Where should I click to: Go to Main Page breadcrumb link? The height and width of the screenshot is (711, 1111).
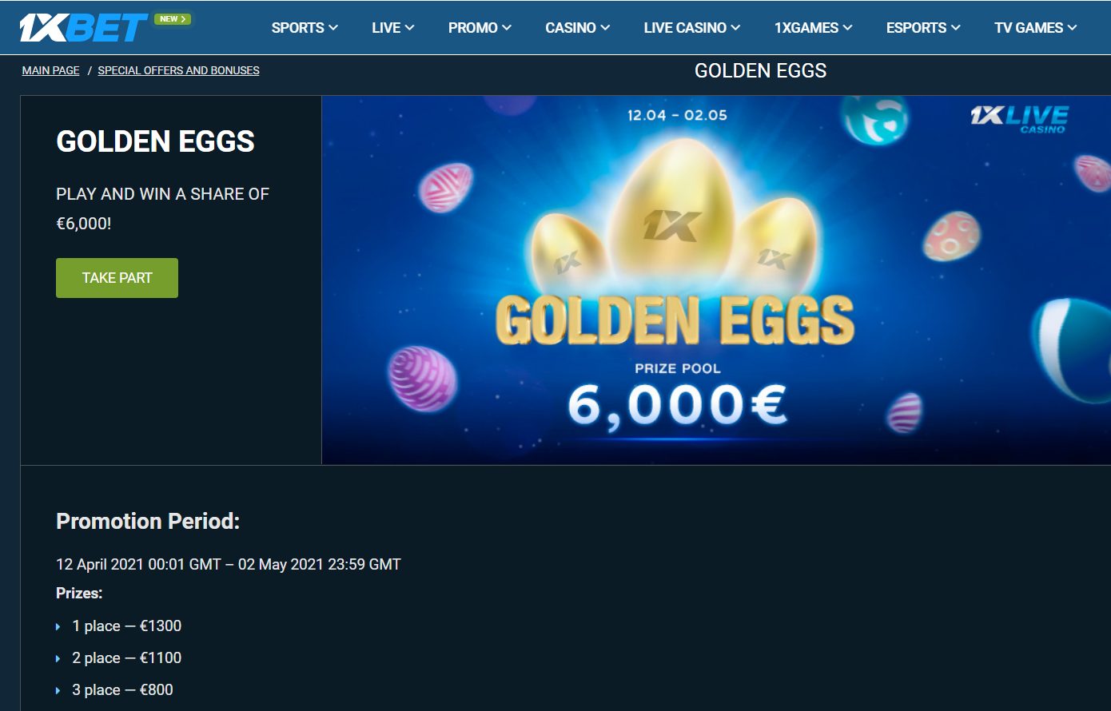50,70
